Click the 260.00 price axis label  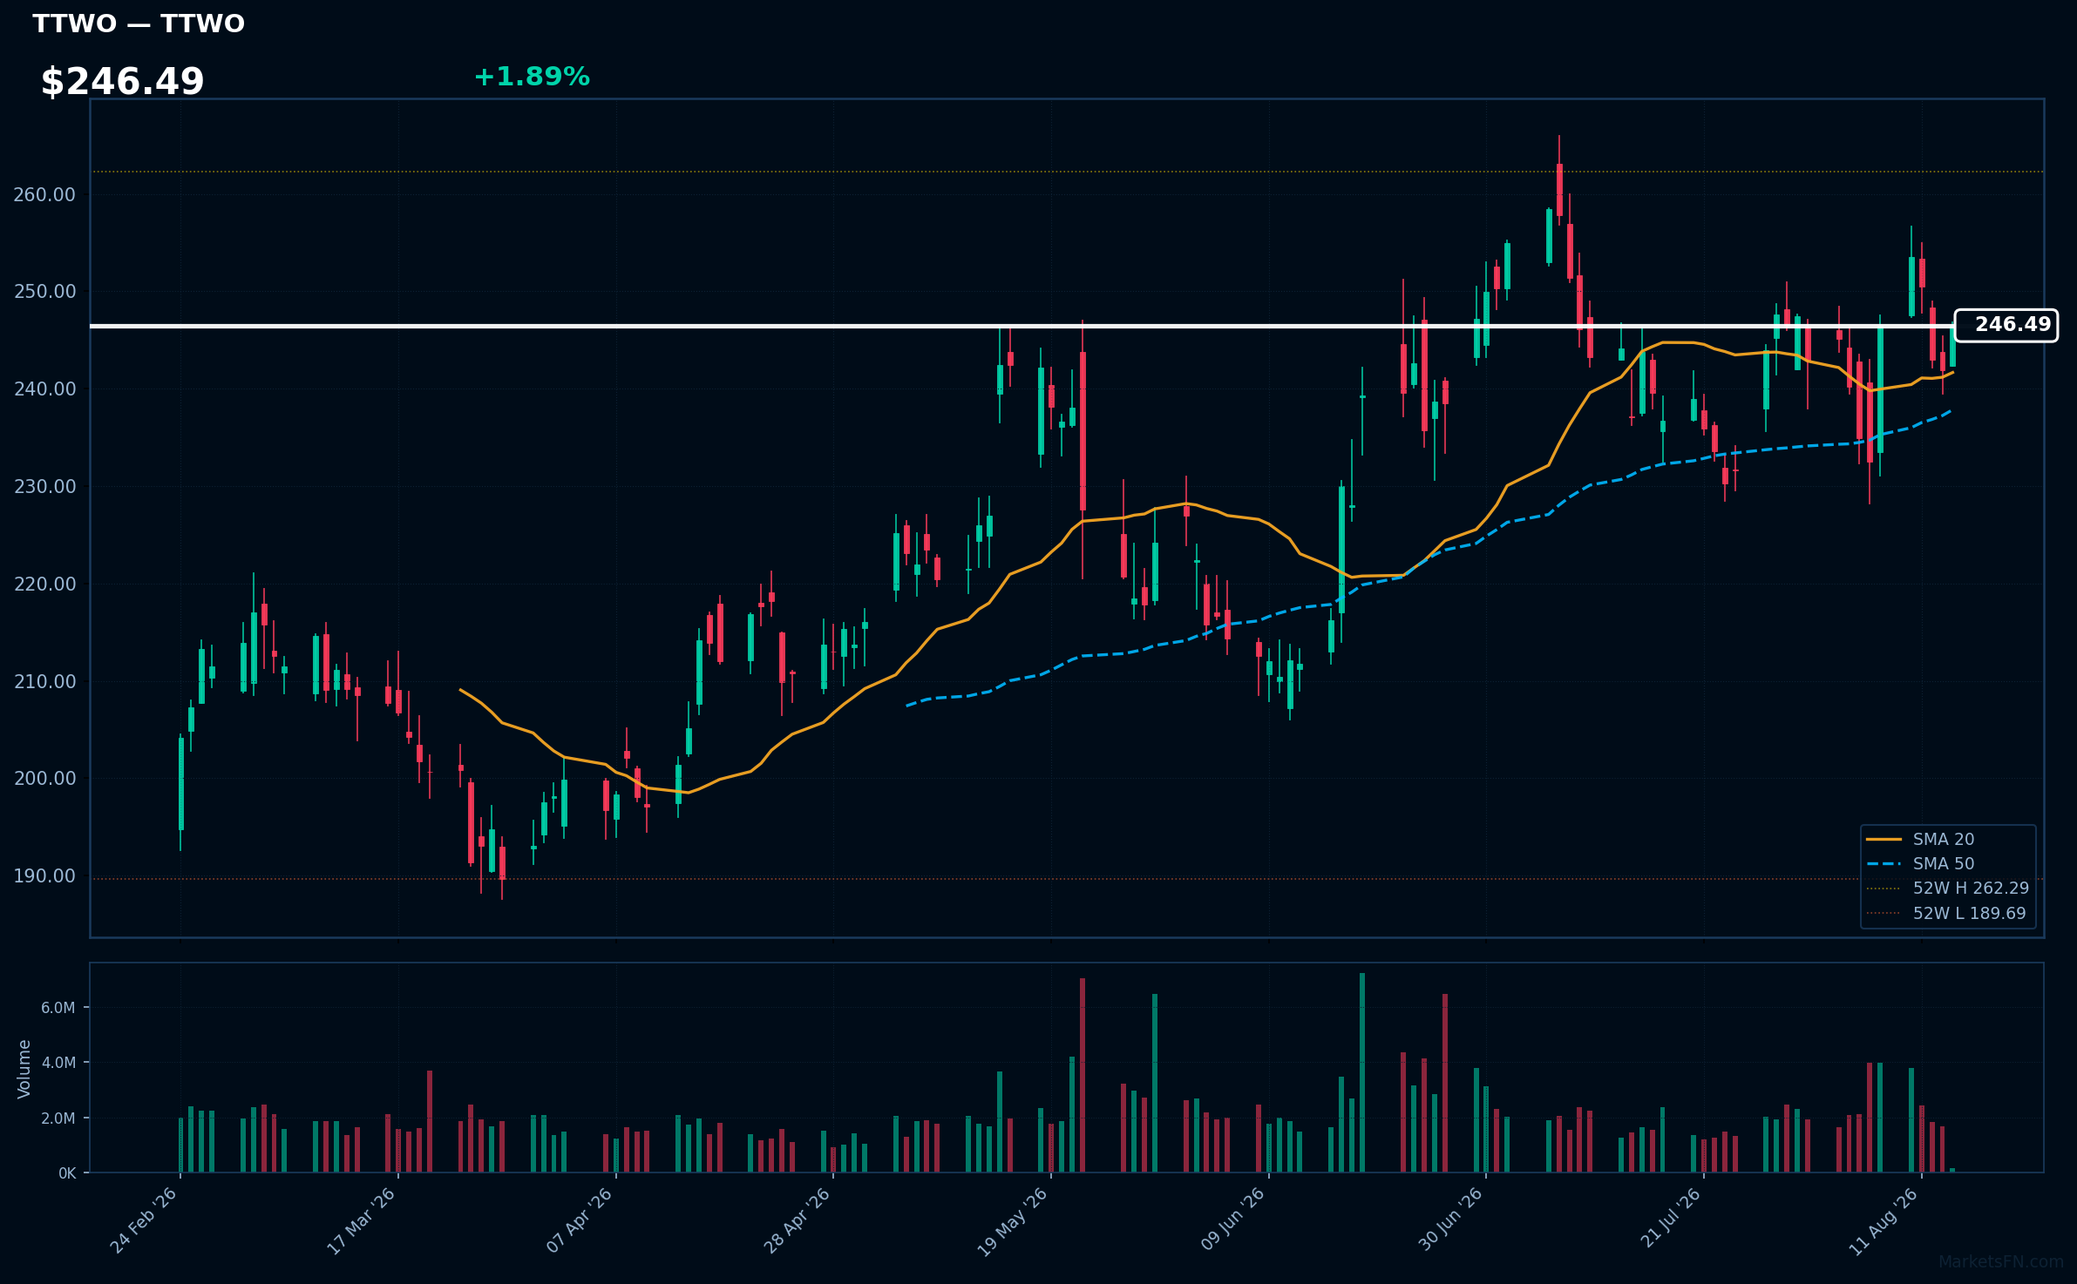tap(44, 194)
